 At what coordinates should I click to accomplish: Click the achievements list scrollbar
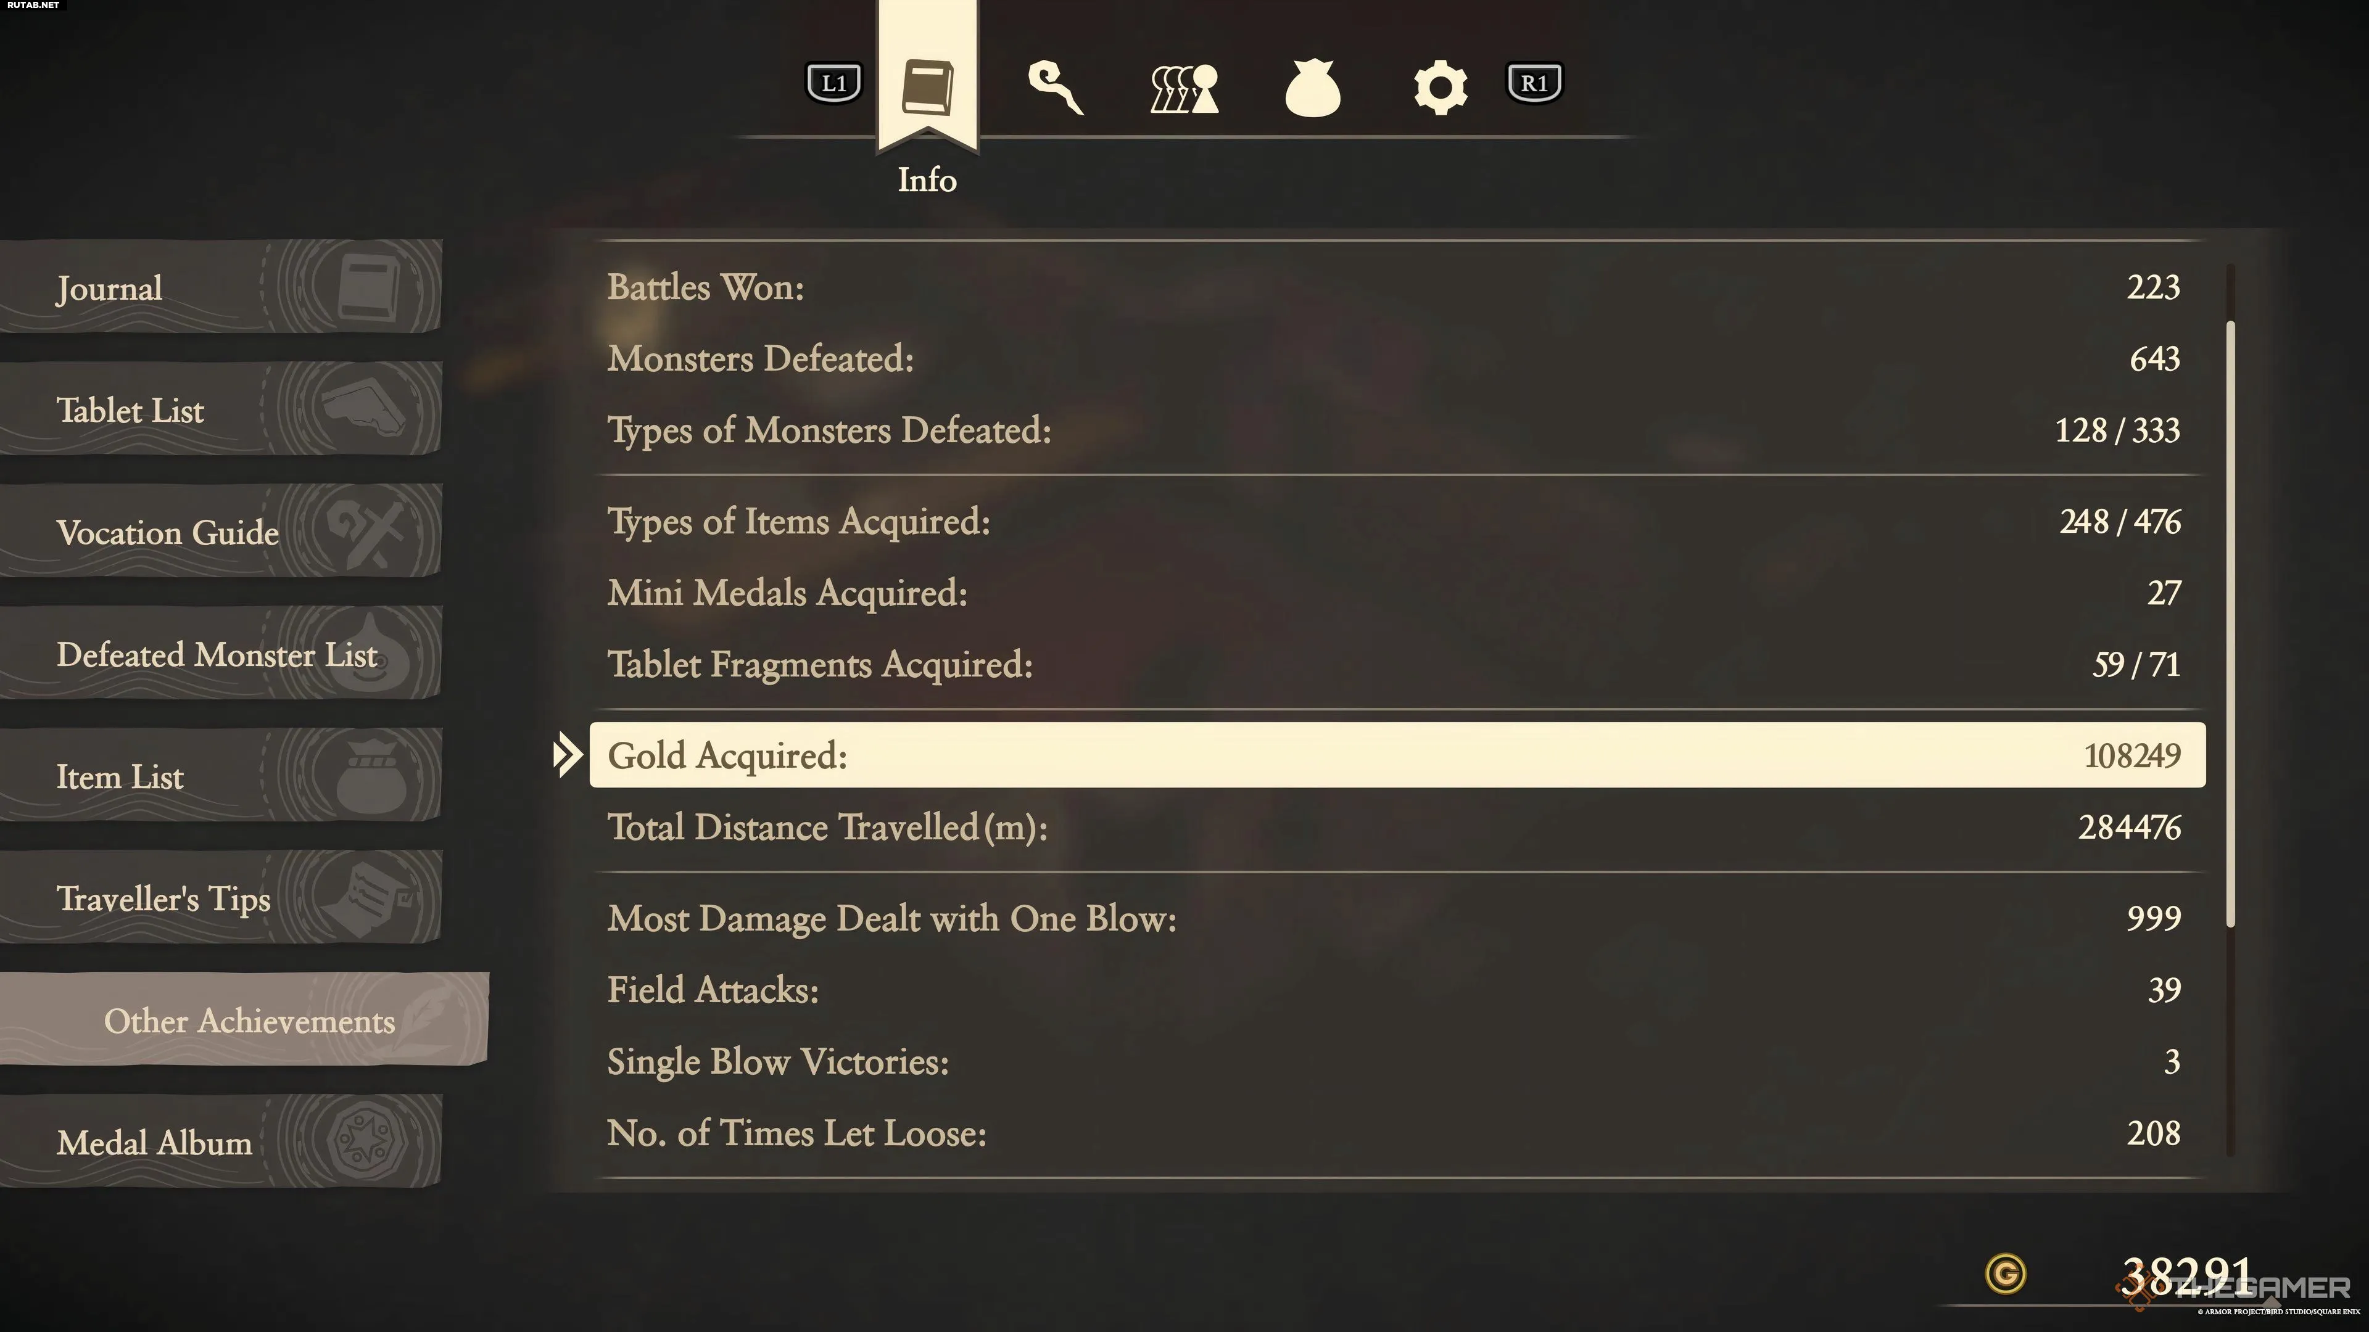[x=2230, y=625]
